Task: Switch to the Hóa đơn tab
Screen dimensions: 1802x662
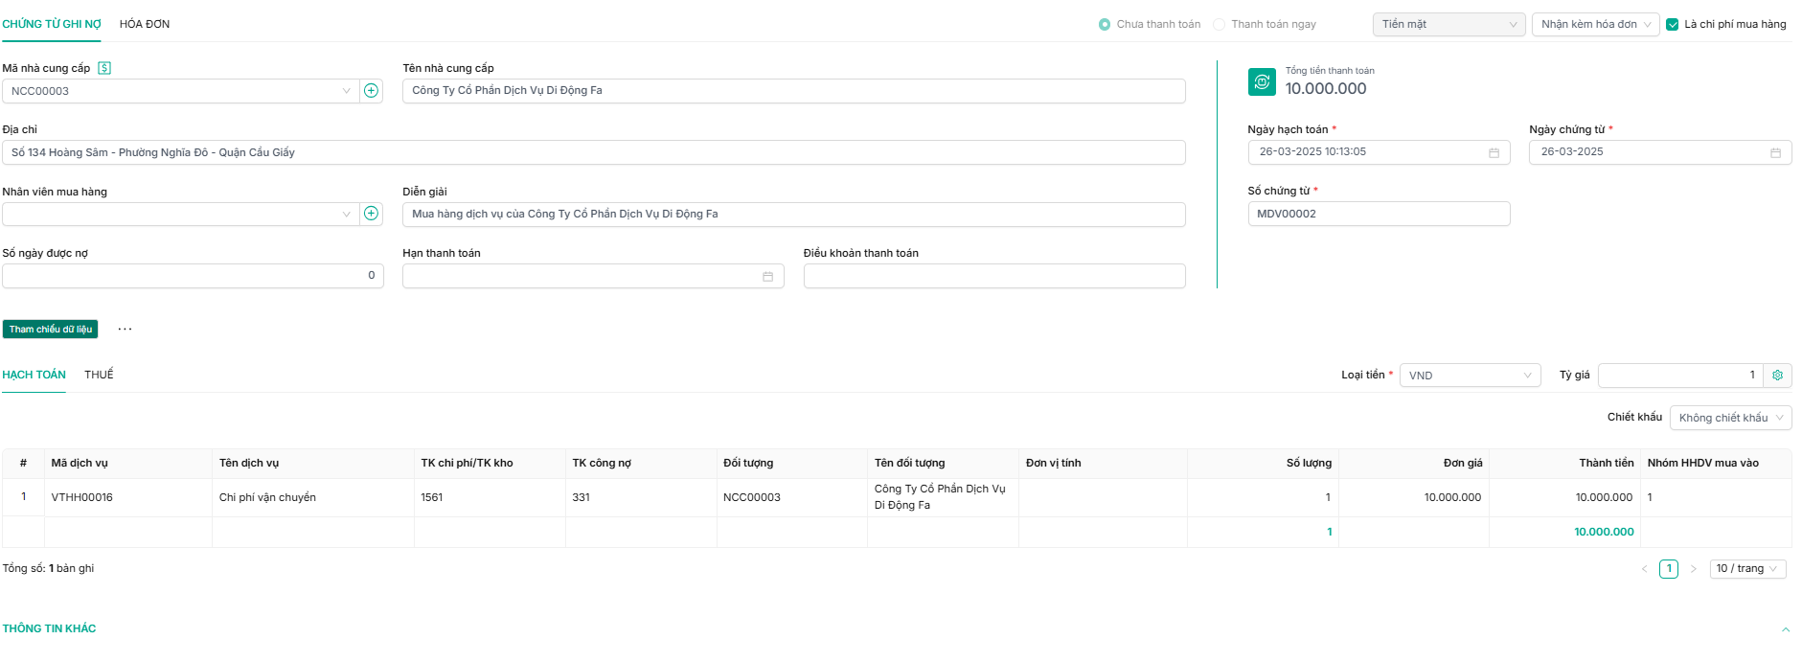Action: (x=145, y=25)
